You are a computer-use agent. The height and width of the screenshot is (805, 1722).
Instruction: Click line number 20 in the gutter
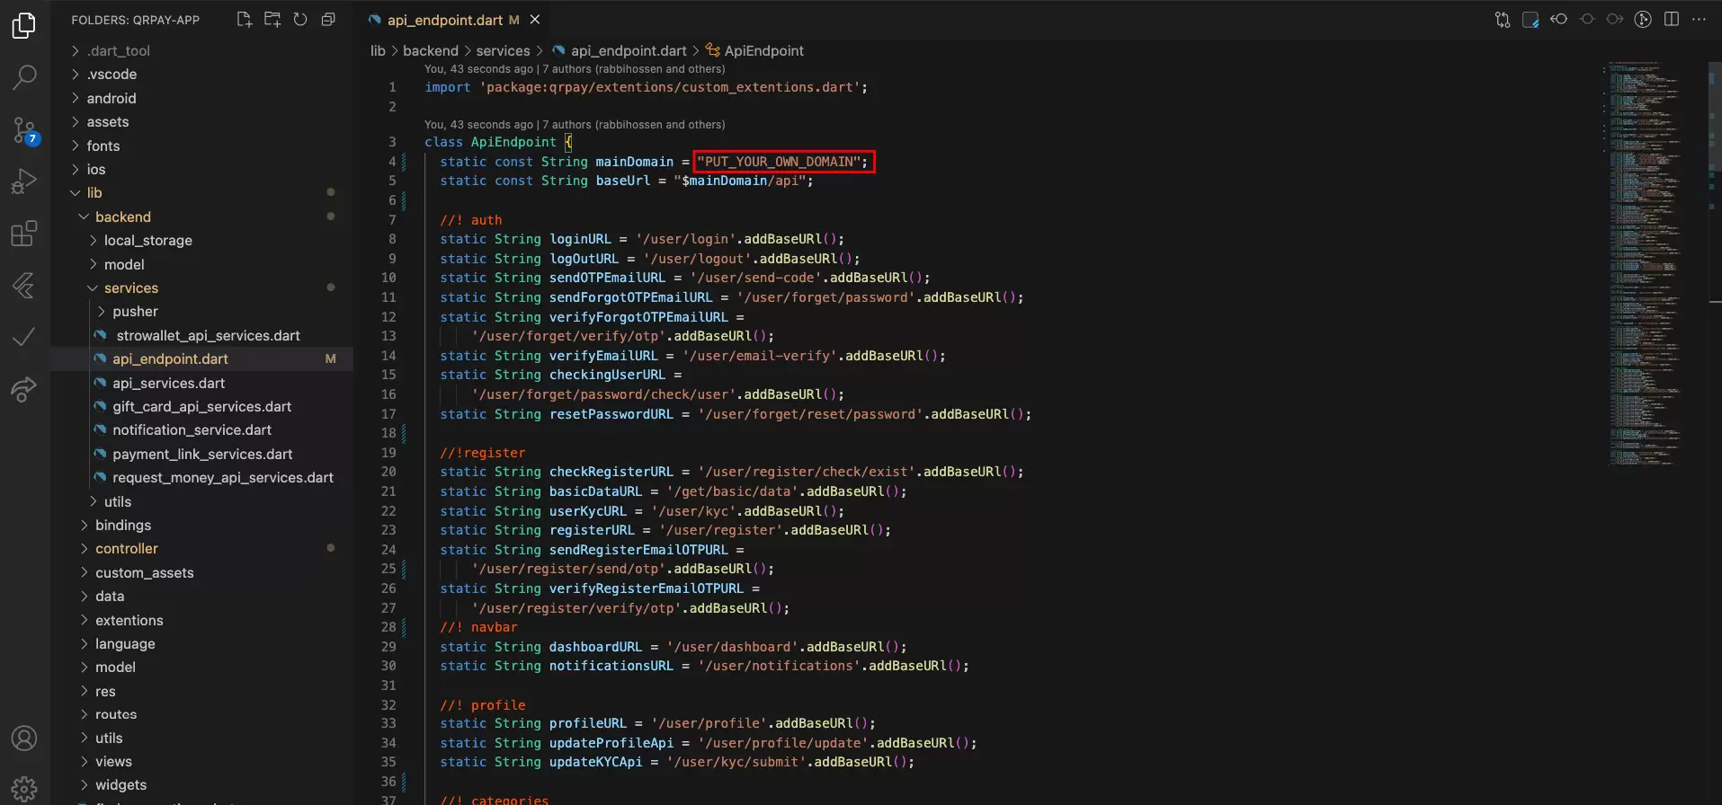[x=388, y=472]
